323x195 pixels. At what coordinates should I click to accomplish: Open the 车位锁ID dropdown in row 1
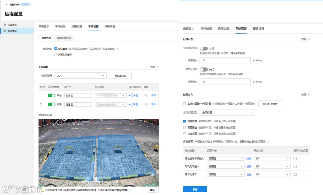[110, 95]
